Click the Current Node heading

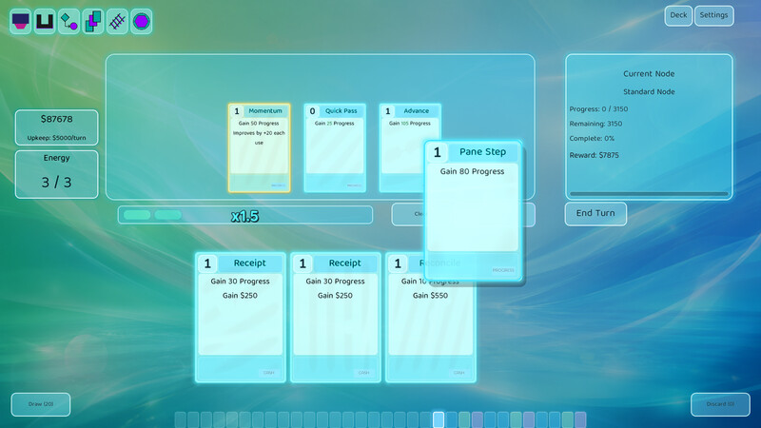click(x=649, y=74)
